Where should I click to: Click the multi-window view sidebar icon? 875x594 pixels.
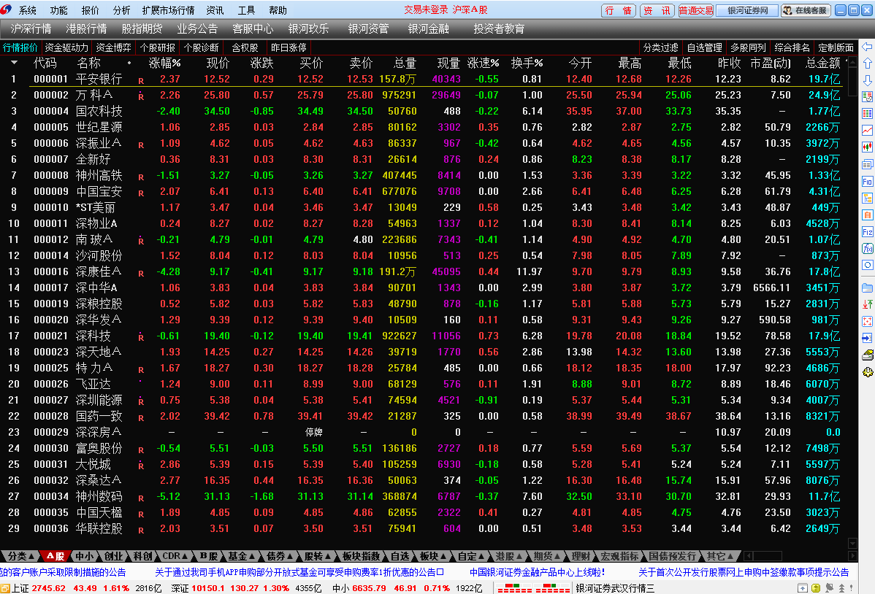tap(867, 164)
